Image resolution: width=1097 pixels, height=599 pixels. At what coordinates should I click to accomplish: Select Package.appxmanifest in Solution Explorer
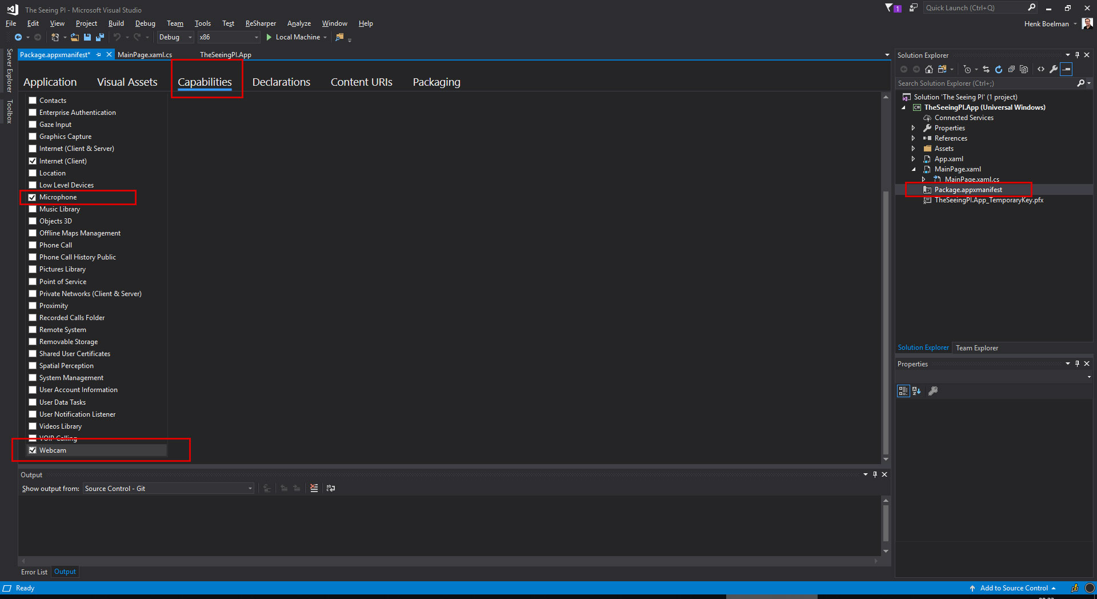tap(968, 190)
